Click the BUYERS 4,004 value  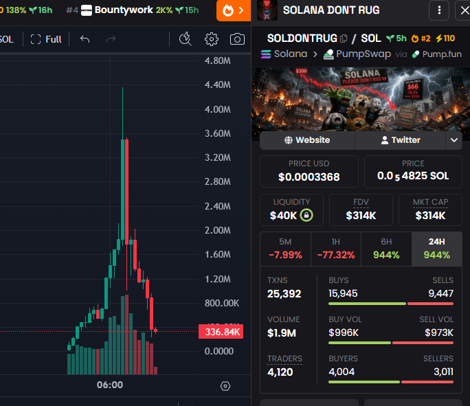coord(342,372)
